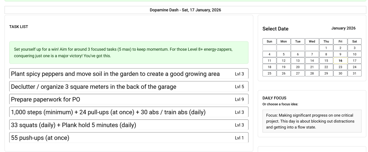This screenshot has height=152, width=368.
Task: Select January 31 in the date picker
Action: click(x=354, y=73)
